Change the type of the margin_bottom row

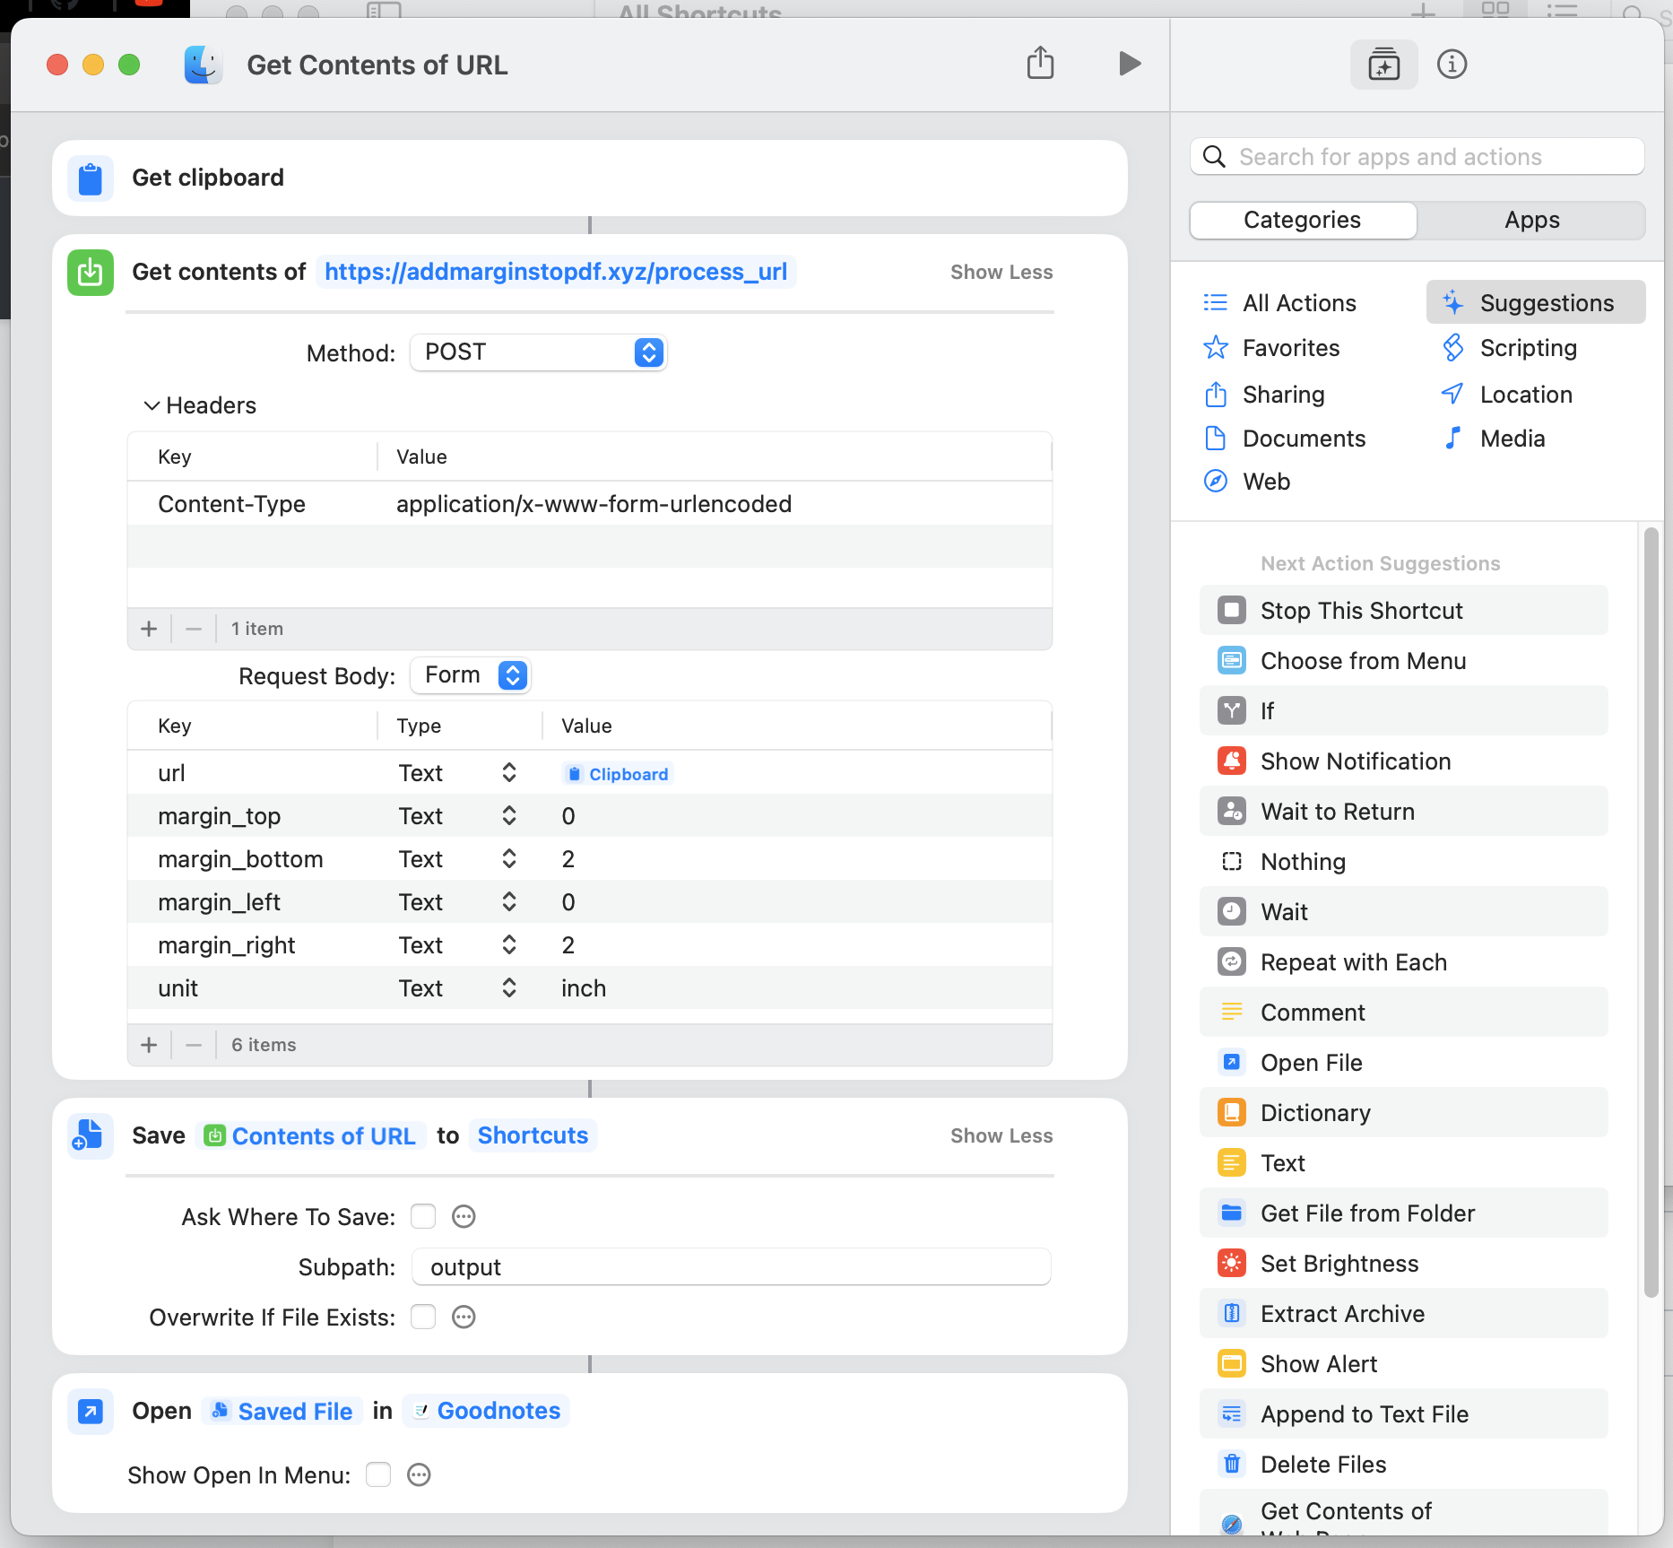pos(508,858)
